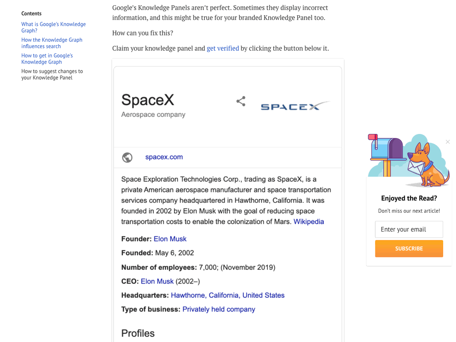
Task: Open "What is Google's Knowledge Graph?" link
Action: (53, 27)
